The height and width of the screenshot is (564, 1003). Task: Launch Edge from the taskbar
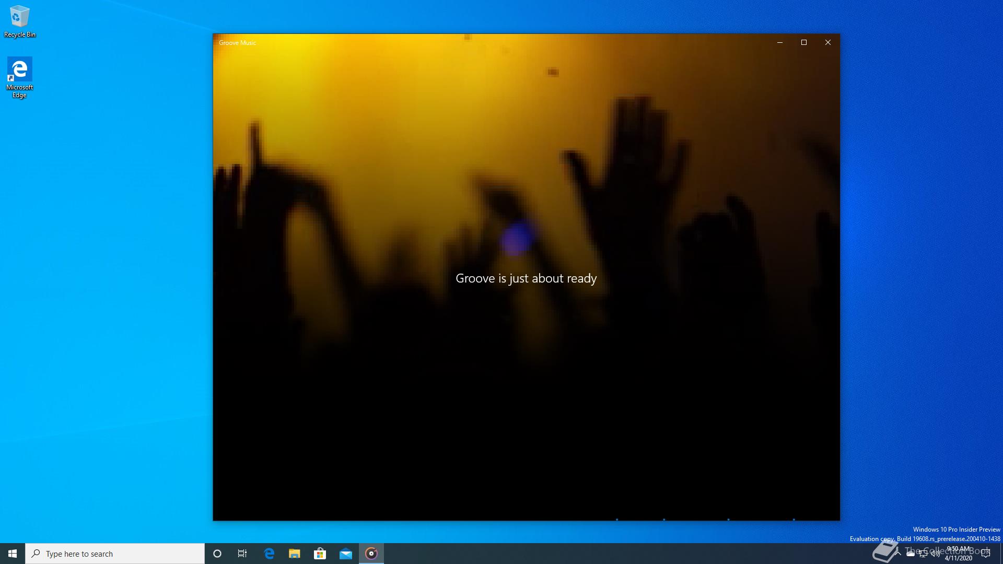(269, 554)
